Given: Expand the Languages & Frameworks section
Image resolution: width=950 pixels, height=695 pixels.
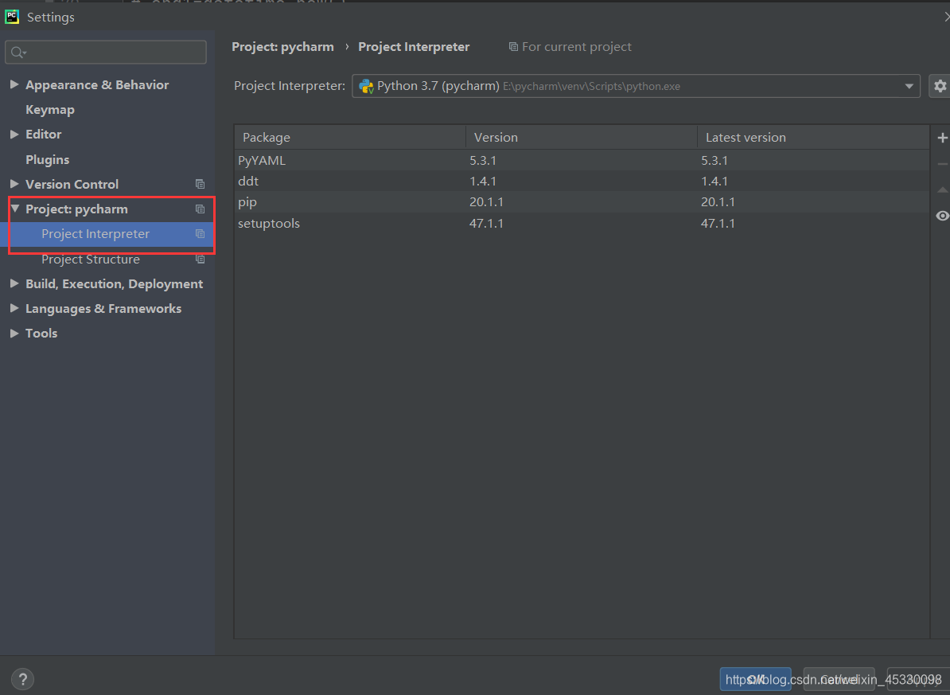Looking at the screenshot, I should (x=14, y=308).
